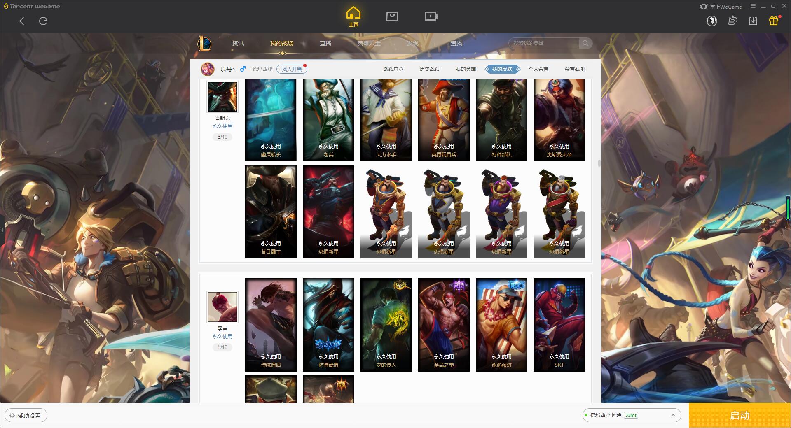This screenshot has width=791, height=428.
Task: Open the 防弹武僧 skin card
Action: coord(328,325)
